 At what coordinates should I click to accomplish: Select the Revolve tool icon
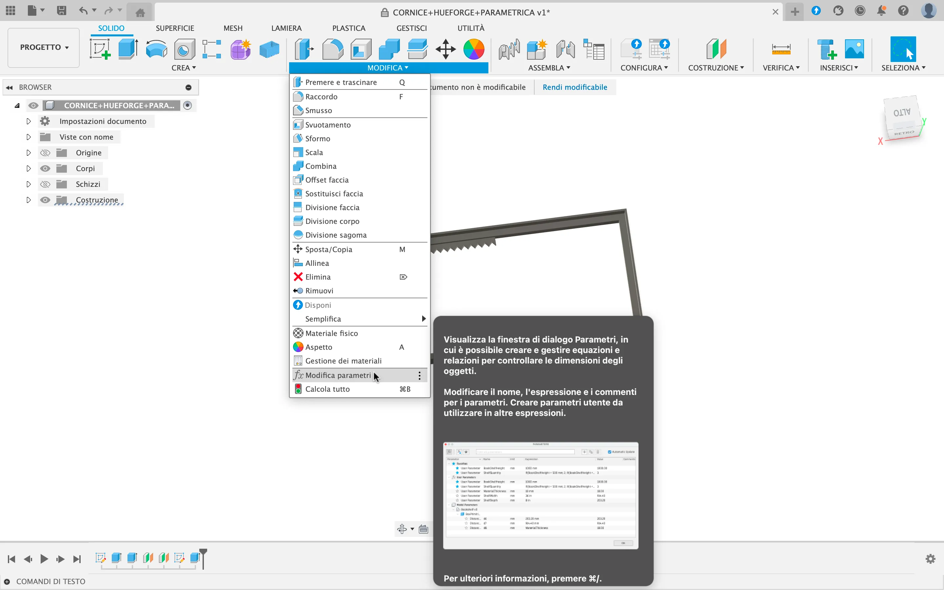point(156,49)
